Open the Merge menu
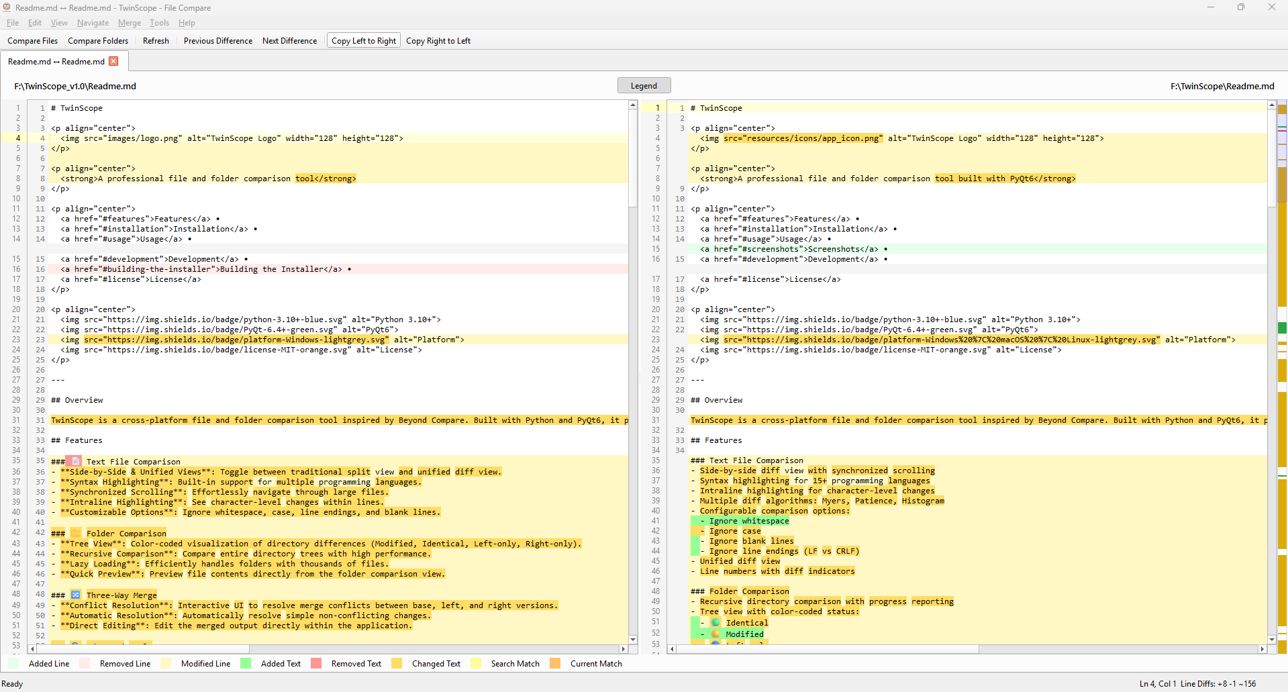This screenshot has height=692, width=1288. point(130,23)
